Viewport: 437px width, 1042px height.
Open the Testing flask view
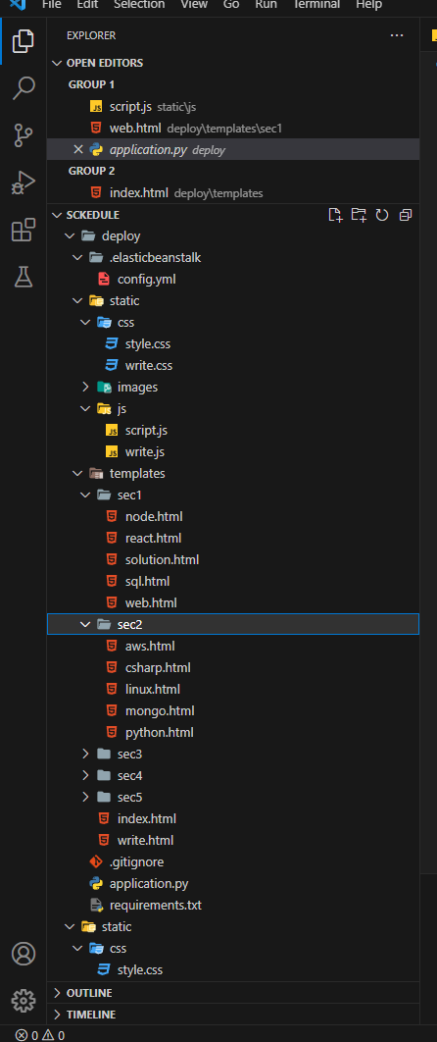tap(24, 277)
